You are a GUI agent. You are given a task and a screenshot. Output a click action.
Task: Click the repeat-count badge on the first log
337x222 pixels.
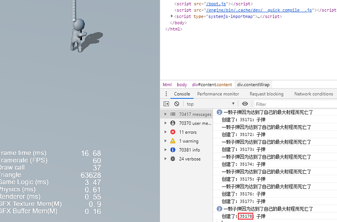point(219,112)
